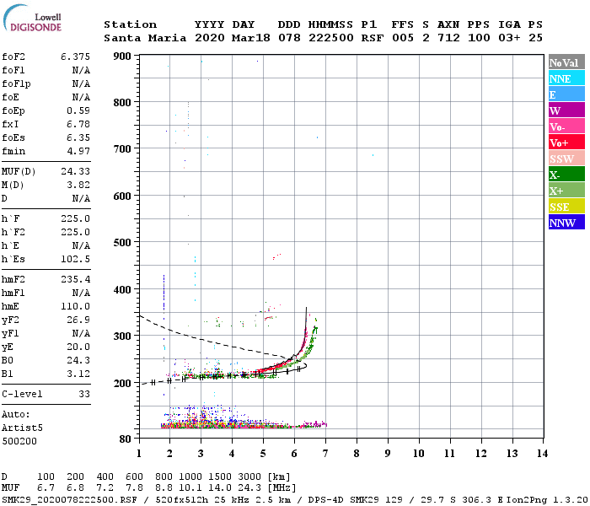This screenshot has height=506, width=590.
Task: Click the 900 km height axis label
Action: pyautogui.click(x=122, y=57)
